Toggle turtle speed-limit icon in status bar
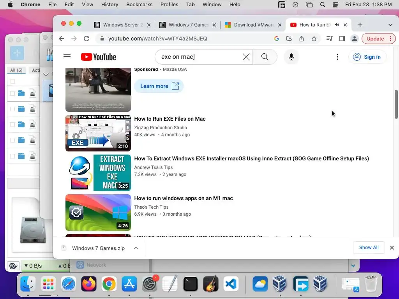399x299 pixels. pyautogui.click(x=13, y=266)
